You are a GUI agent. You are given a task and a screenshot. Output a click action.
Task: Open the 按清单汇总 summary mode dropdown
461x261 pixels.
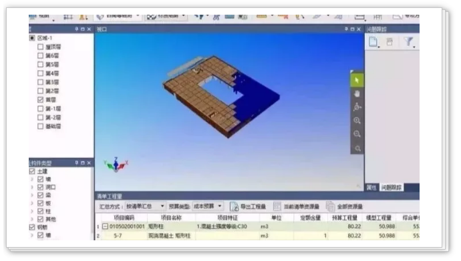[x=145, y=206]
